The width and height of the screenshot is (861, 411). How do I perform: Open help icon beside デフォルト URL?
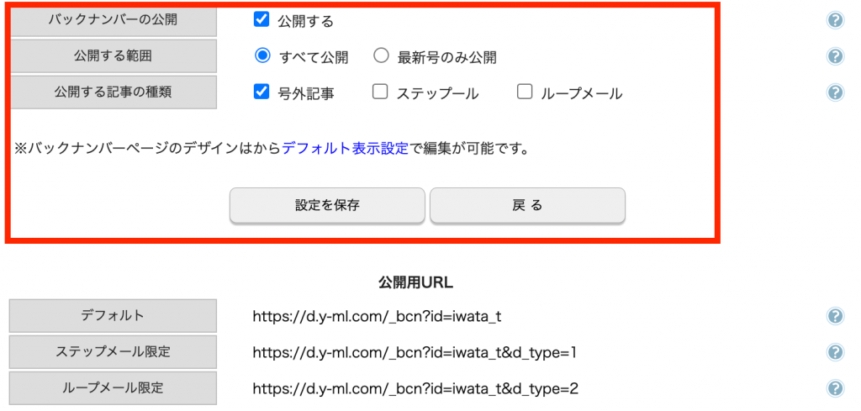(x=835, y=315)
